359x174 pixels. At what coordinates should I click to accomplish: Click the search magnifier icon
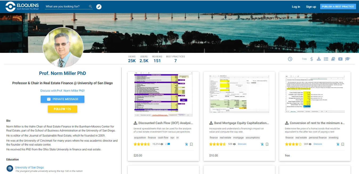[x=90, y=6]
